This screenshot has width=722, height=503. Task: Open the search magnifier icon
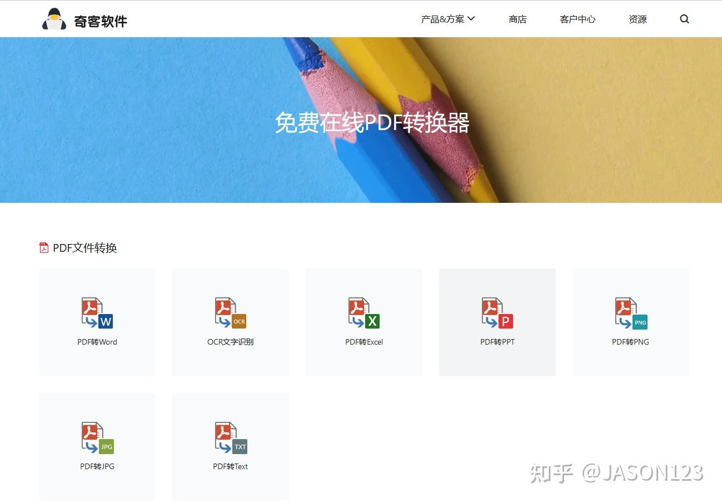click(684, 19)
